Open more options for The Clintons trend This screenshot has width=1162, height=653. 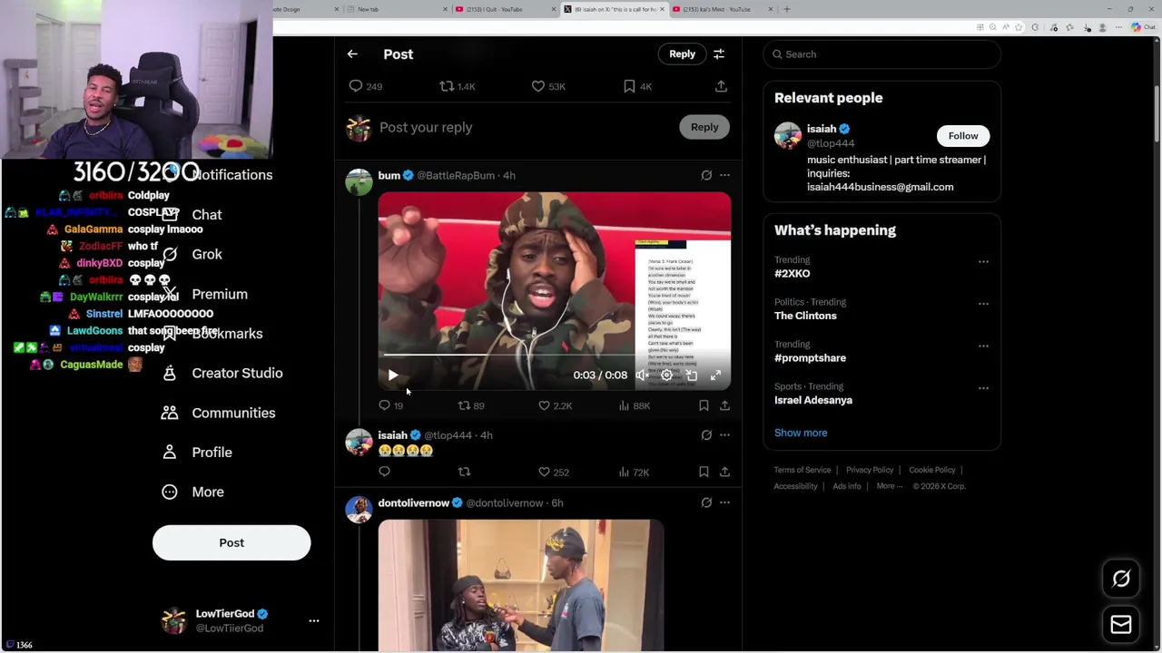click(983, 304)
